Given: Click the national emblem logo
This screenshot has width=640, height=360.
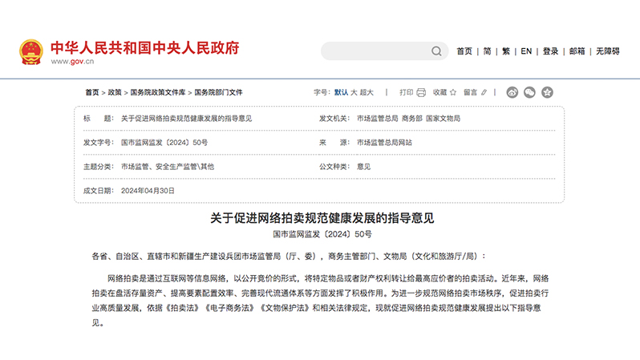Looking at the screenshot, I should [31, 52].
